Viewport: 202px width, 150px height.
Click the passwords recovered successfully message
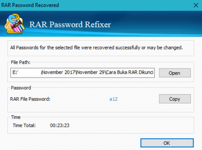[x=97, y=48]
